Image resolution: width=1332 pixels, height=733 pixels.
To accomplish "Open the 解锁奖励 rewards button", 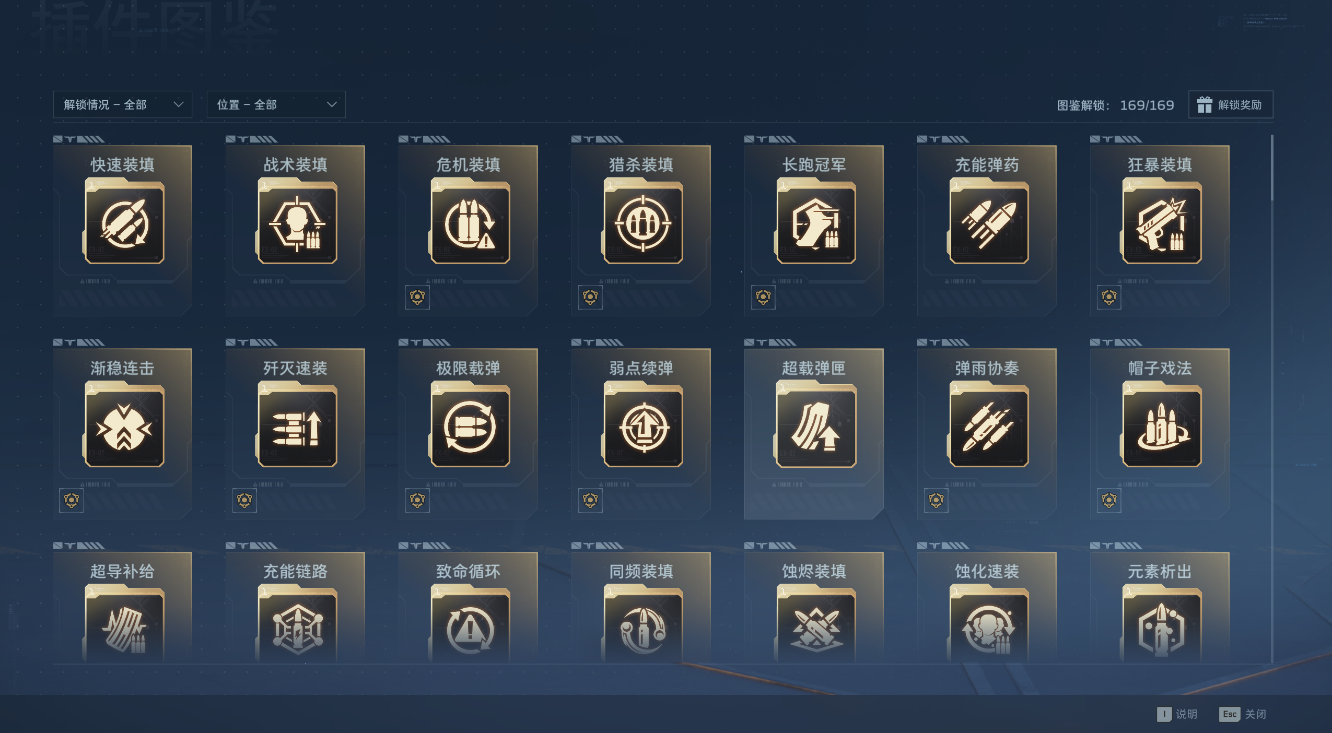I will coord(1231,104).
